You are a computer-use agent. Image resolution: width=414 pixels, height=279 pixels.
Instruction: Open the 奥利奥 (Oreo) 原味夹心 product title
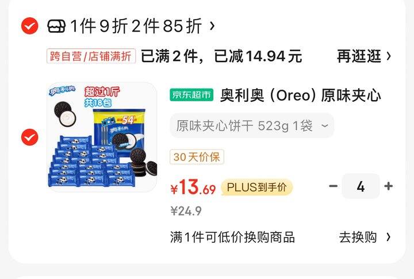coord(301,95)
